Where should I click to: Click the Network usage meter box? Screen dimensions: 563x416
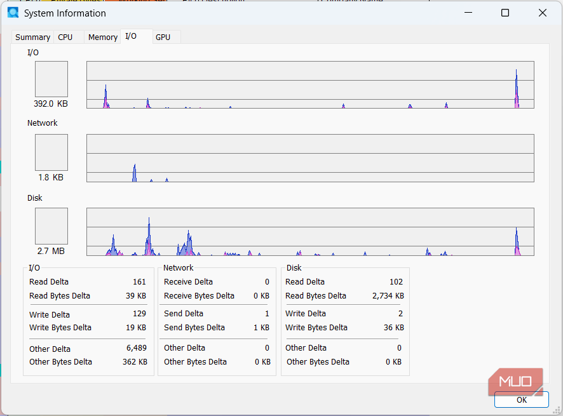pyautogui.click(x=51, y=152)
